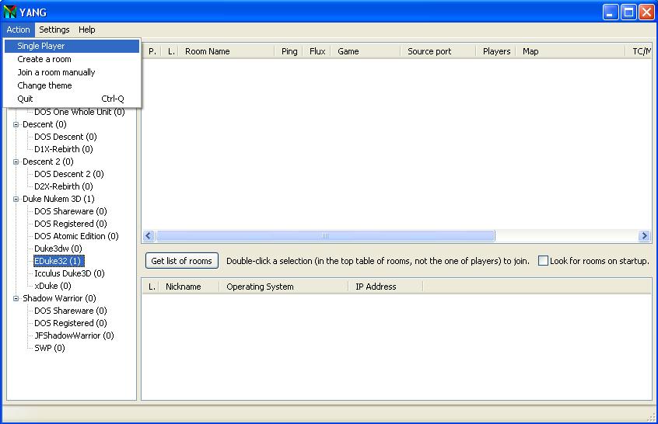Select EDuke32 (1) tree item
Screen dimensions: 658x424
click(59, 261)
